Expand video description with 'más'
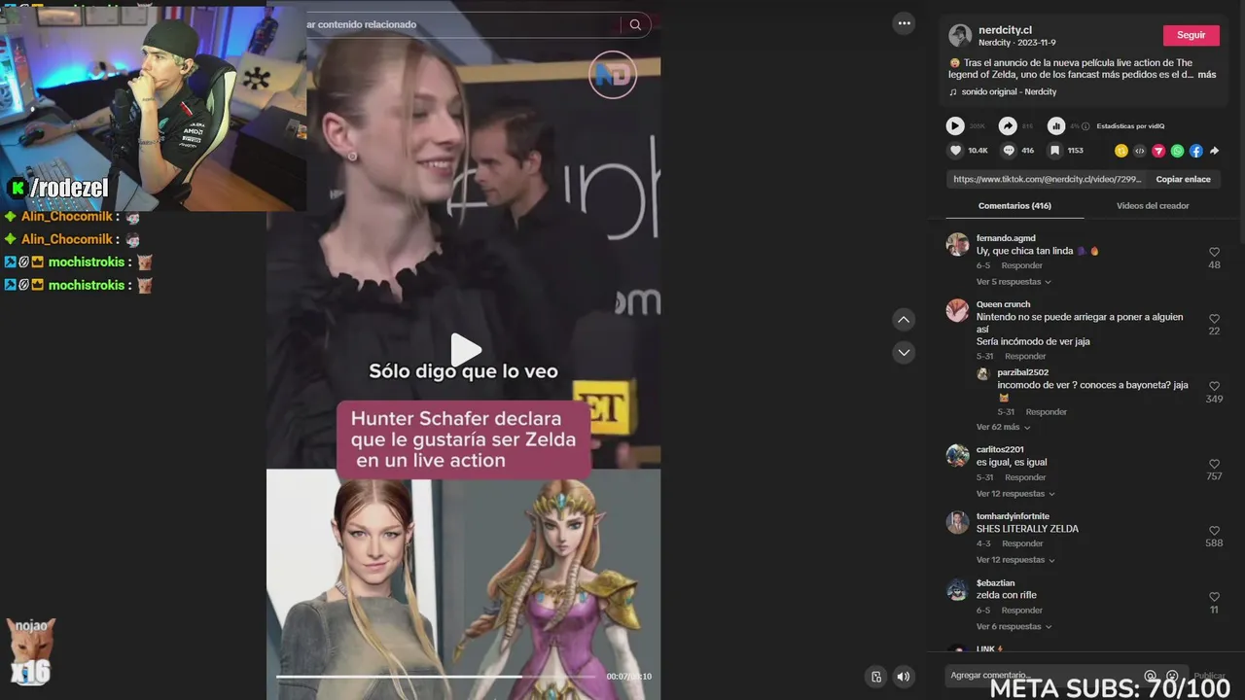1245x700 pixels. (x=1206, y=75)
